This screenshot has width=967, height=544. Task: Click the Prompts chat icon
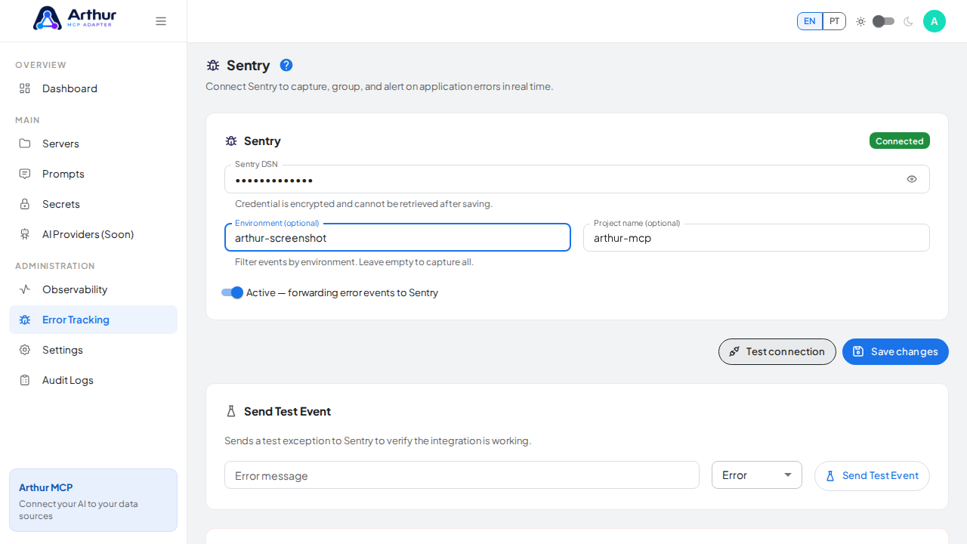pos(25,174)
